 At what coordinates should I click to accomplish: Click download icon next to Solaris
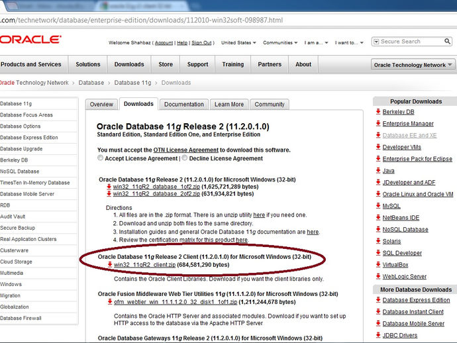pos(378,241)
